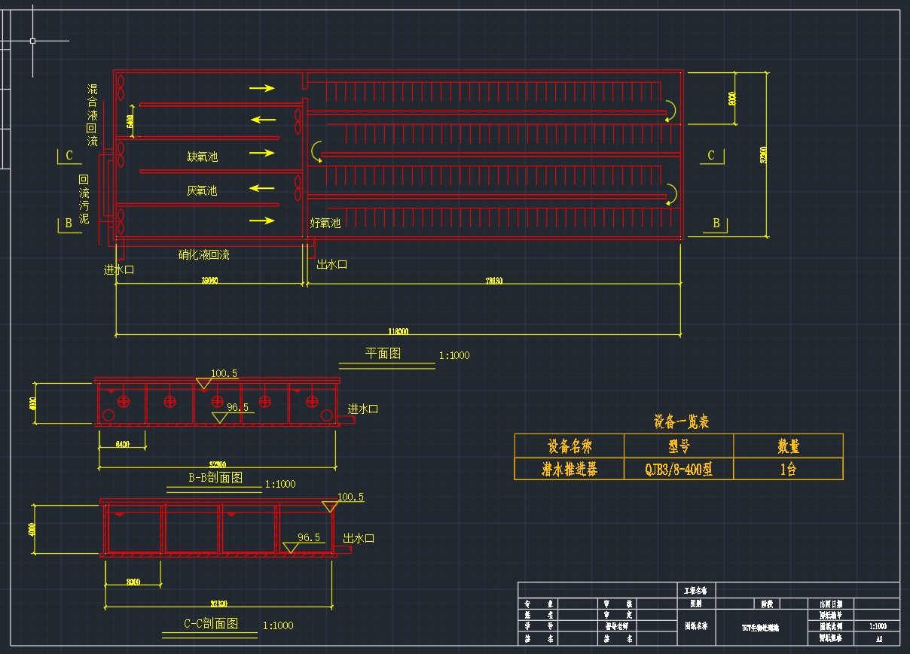Select the 'A2' sheet size value

pos(878,638)
